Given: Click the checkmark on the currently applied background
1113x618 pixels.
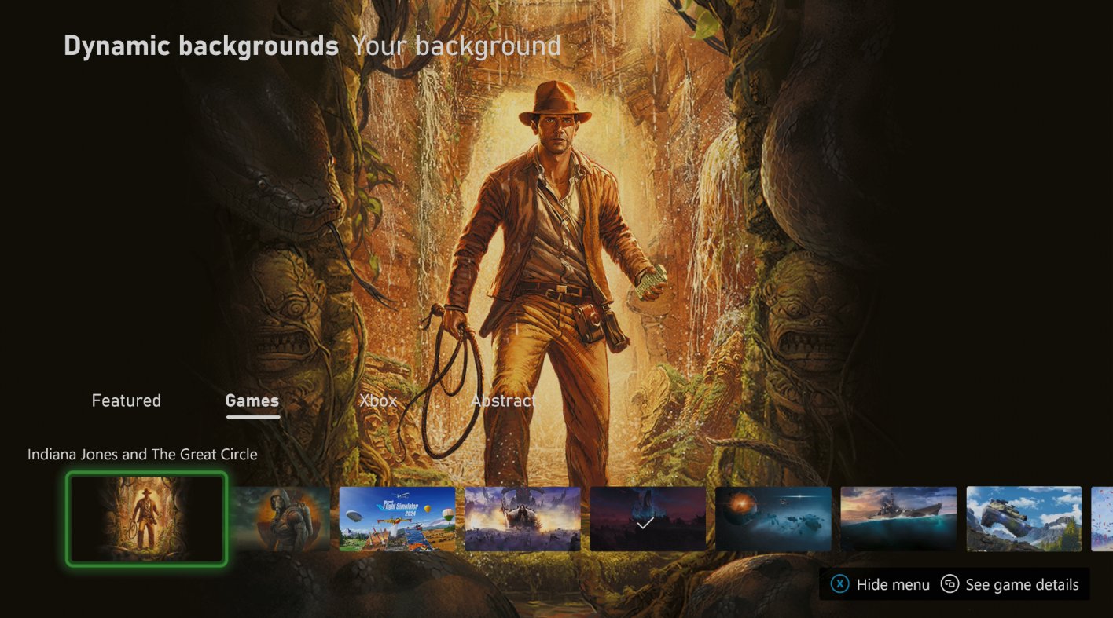Looking at the screenshot, I should pyautogui.click(x=645, y=522).
